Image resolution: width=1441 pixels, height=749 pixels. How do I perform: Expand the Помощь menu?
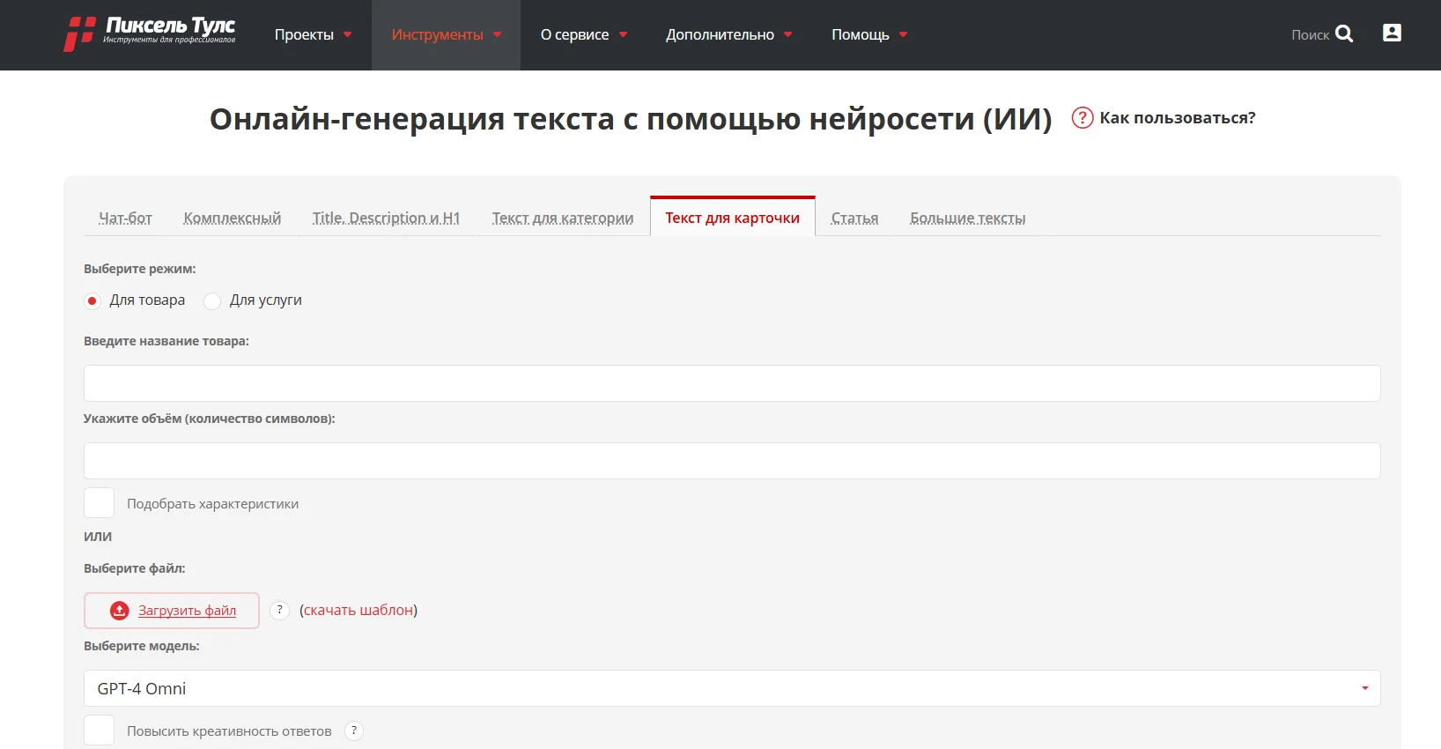(869, 34)
